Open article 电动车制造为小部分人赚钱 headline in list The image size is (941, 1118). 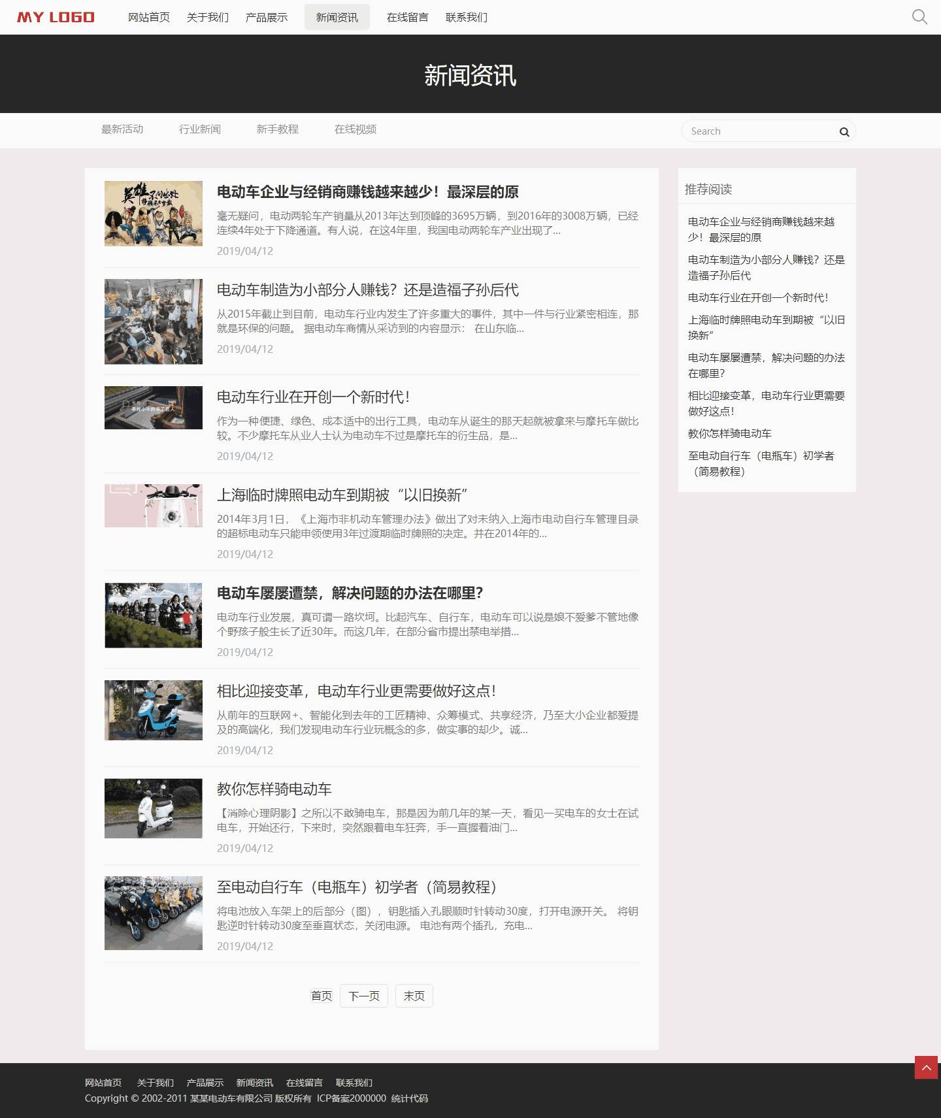pos(368,290)
